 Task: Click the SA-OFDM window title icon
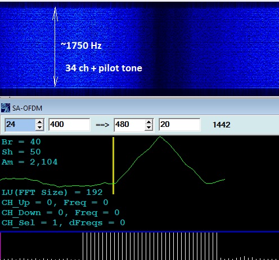pos(6,108)
